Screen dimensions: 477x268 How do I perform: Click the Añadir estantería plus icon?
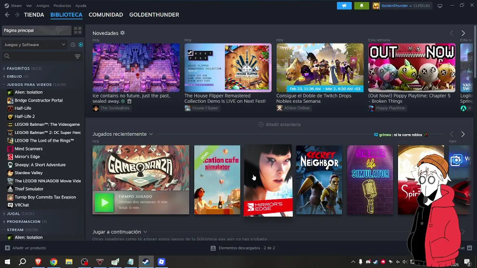point(261,124)
